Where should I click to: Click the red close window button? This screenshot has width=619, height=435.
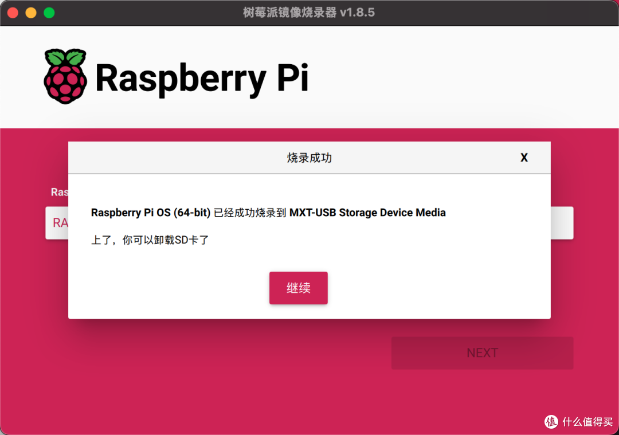coord(13,13)
